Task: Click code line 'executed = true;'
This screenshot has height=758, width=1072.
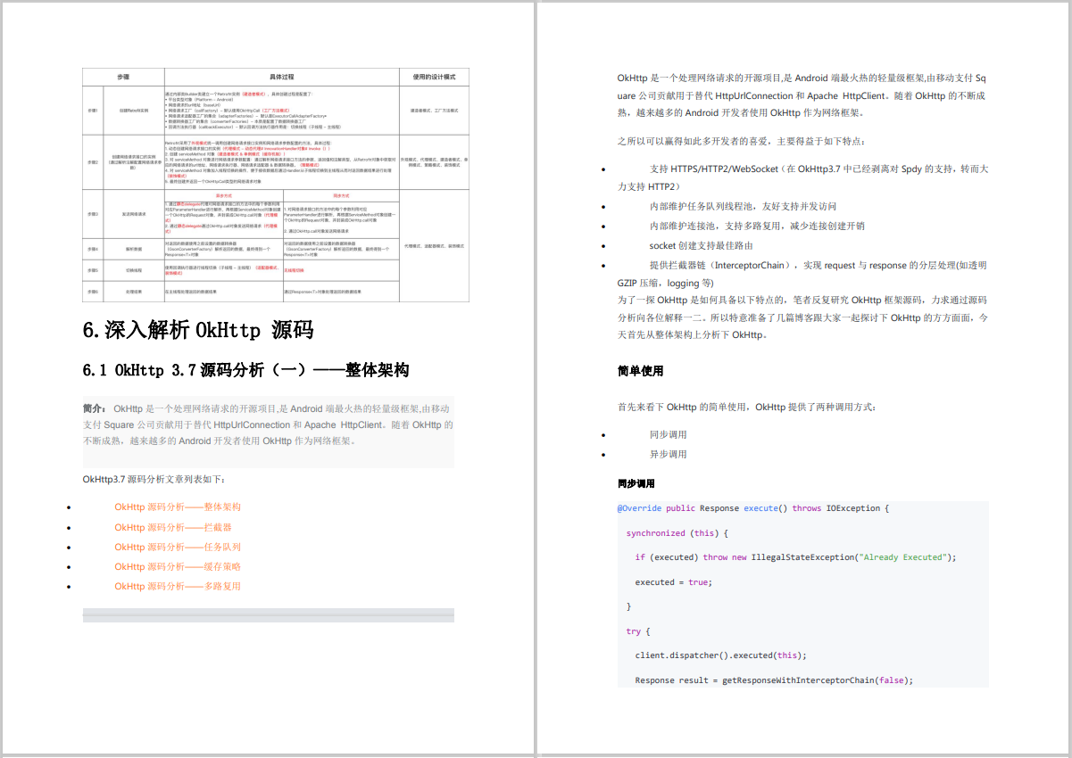Action: point(673,582)
